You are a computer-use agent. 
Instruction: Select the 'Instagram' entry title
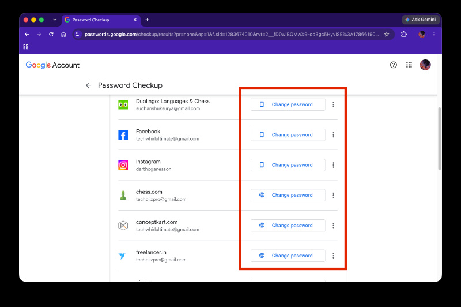(x=148, y=162)
